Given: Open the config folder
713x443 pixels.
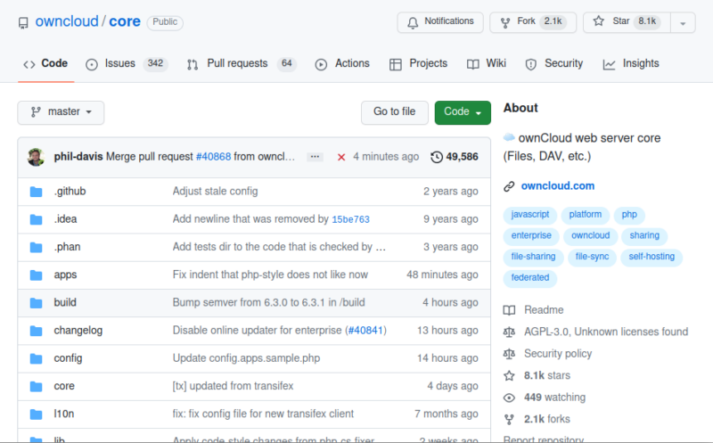Looking at the screenshot, I should (x=69, y=358).
